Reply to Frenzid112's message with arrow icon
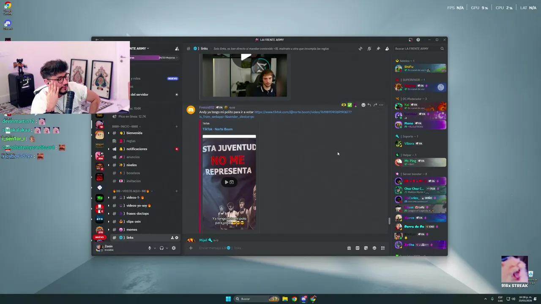 369,105
